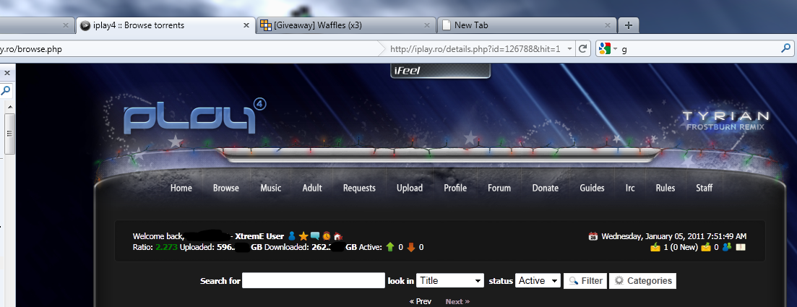Image resolution: width=797 pixels, height=307 pixels.
Task: Open the Donate menu item
Action: click(x=546, y=188)
